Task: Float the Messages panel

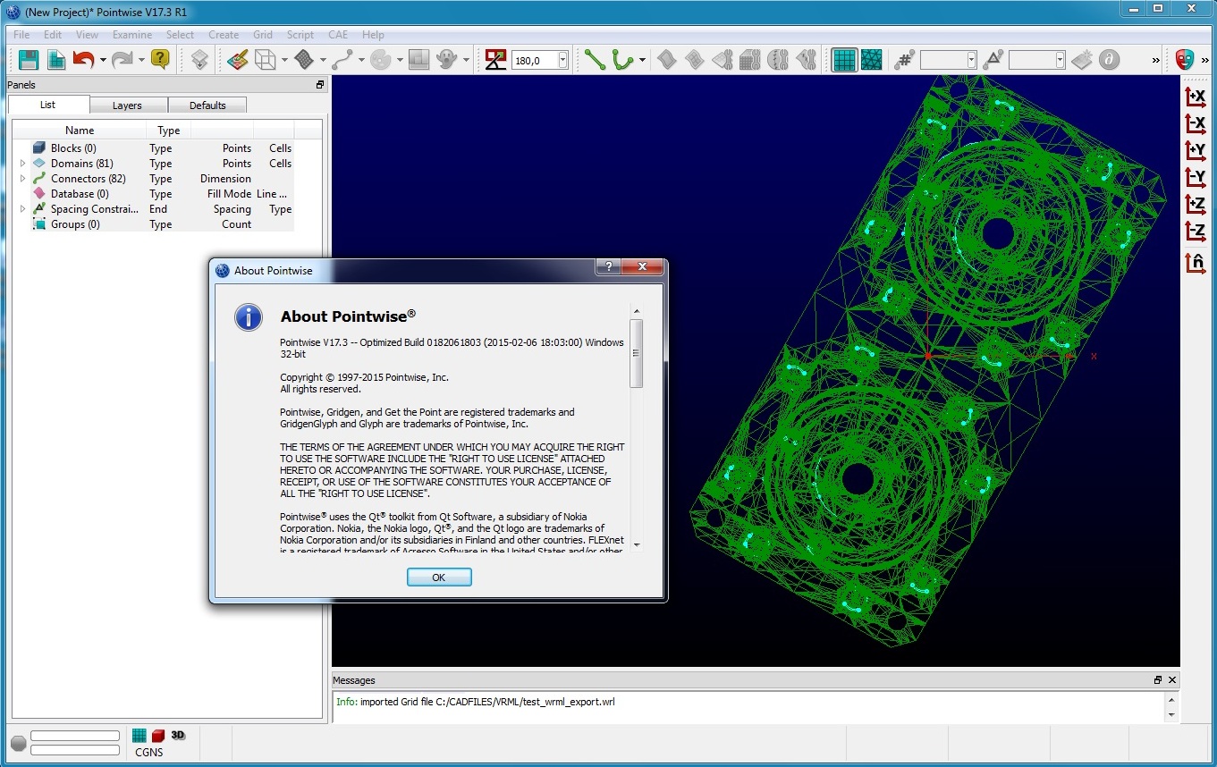Action: click(x=1157, y=680)
